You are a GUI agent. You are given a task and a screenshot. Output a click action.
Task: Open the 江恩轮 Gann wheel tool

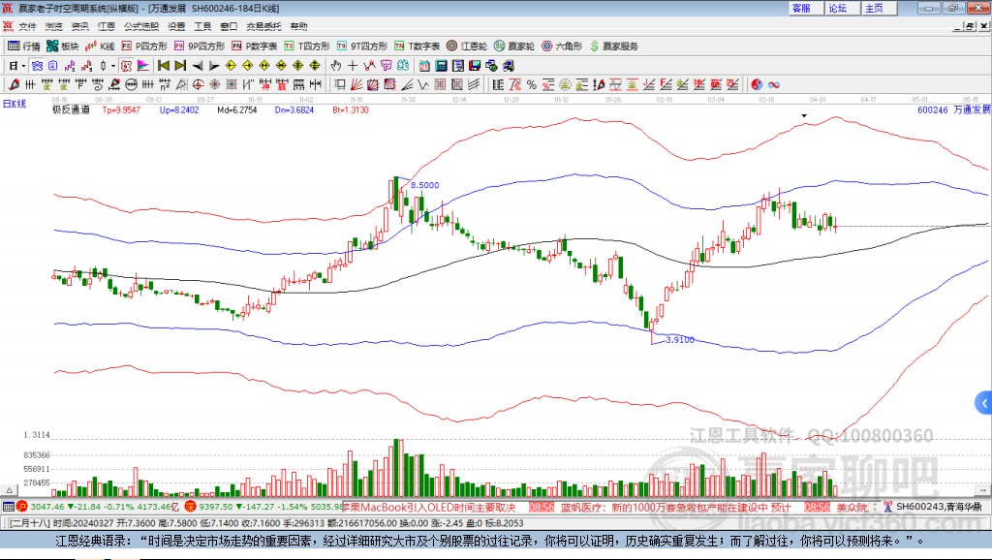[467, 46]
